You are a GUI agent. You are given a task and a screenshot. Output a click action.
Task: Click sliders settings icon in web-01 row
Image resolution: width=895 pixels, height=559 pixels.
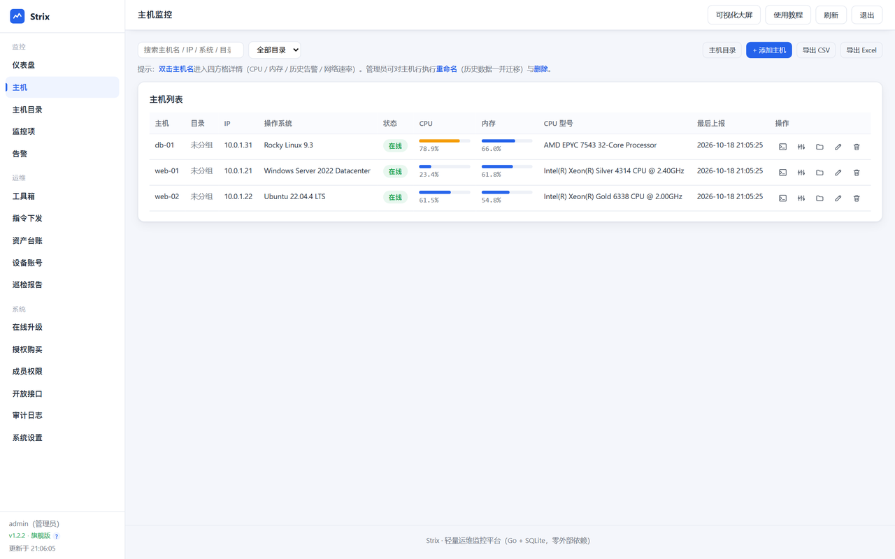(x=801, y=173)
